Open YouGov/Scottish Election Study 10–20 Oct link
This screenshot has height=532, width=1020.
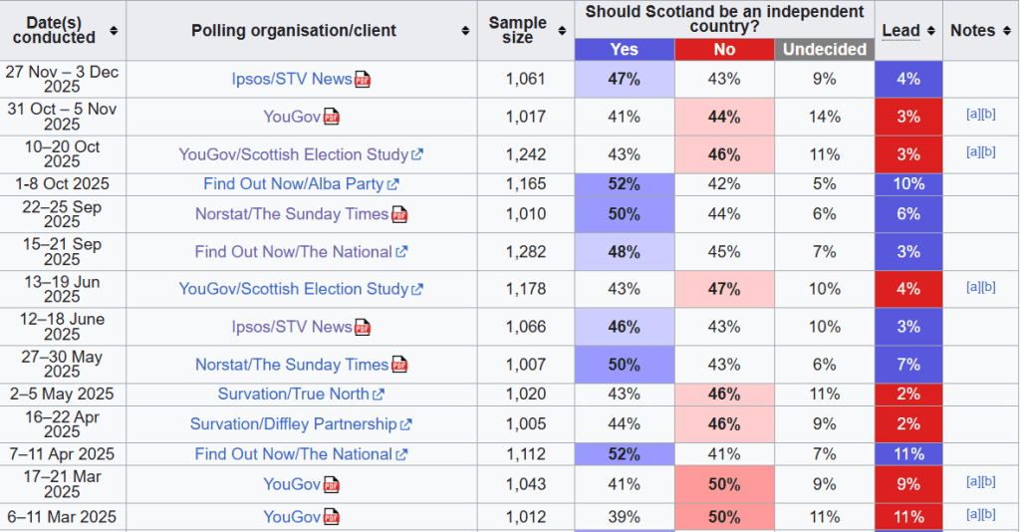tap(294, 154)
